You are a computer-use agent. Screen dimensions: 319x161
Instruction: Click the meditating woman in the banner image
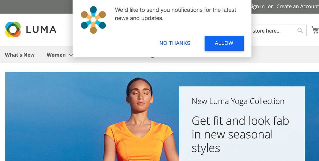(138, 120)
